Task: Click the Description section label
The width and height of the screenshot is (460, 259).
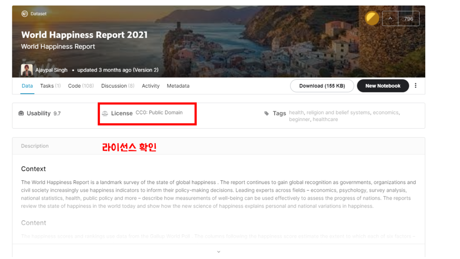Action: [35, 146]
